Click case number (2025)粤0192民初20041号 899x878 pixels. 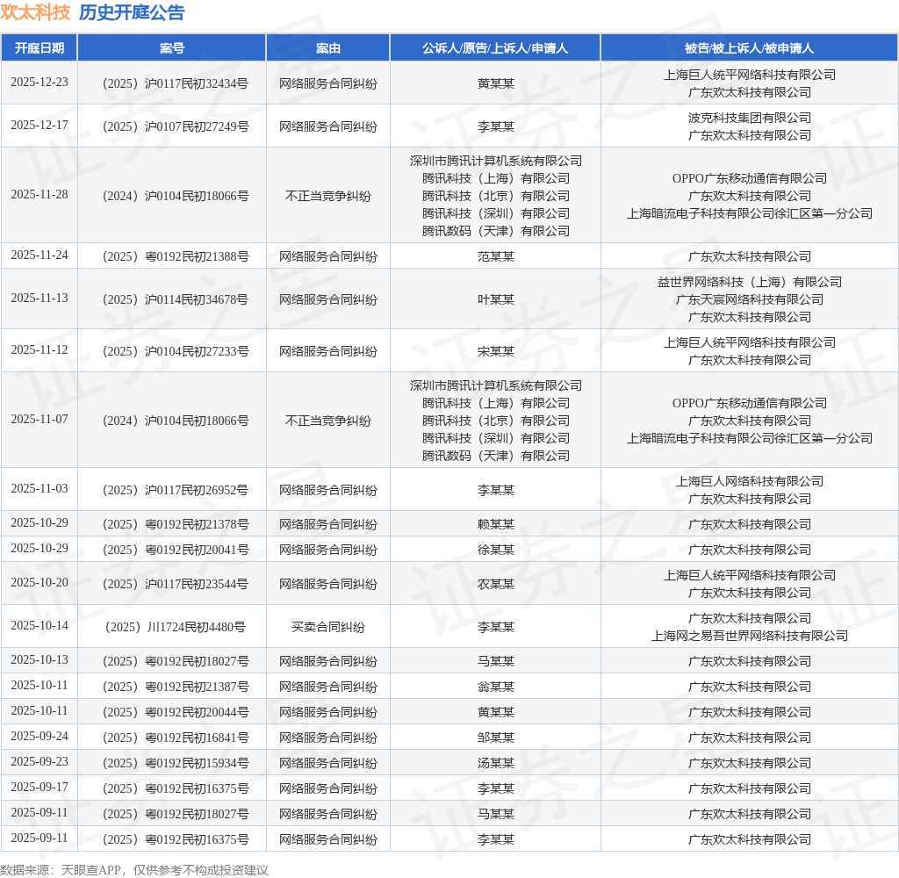point(176,550)
